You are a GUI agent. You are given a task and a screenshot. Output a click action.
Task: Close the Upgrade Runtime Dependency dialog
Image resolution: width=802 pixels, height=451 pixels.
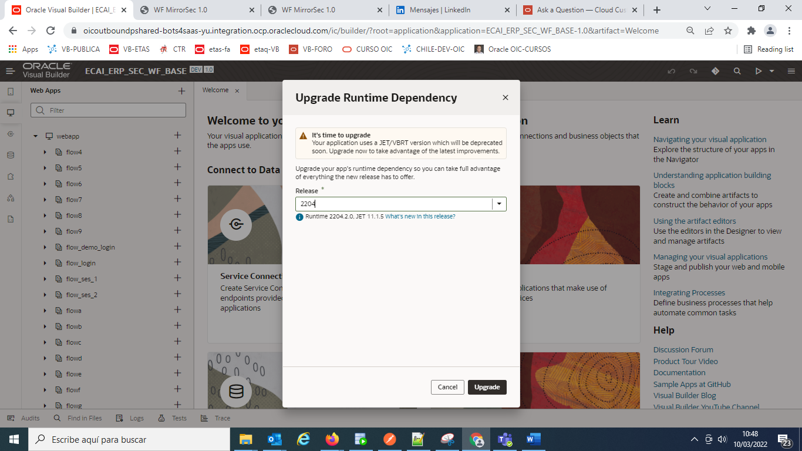point(506,98)
